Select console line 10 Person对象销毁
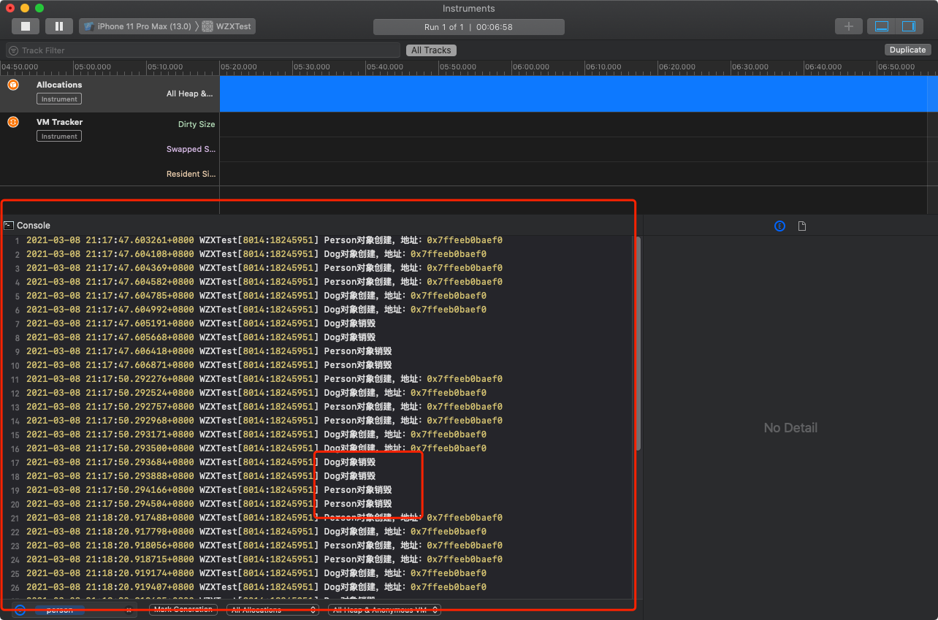938x620 pixels. (x=317, y=365)
